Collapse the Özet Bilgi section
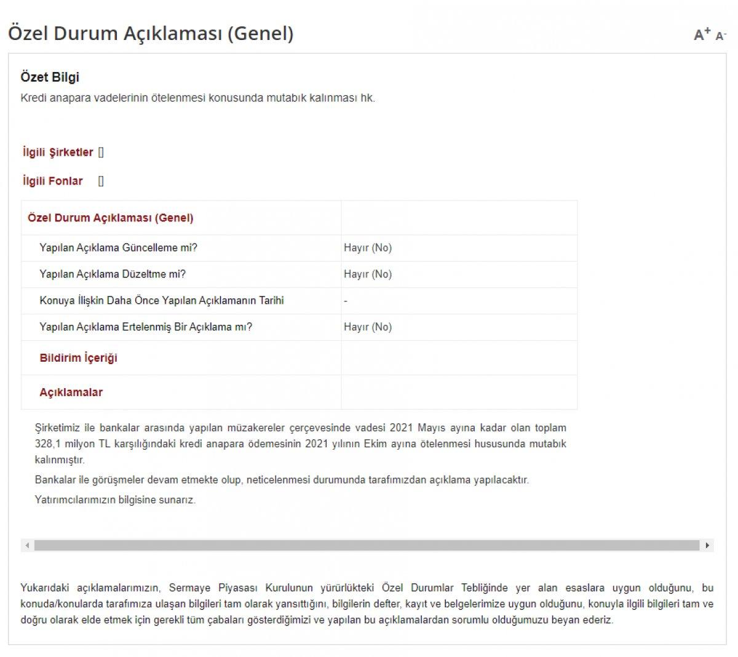738x657 pixels. [x=49, y=77]
